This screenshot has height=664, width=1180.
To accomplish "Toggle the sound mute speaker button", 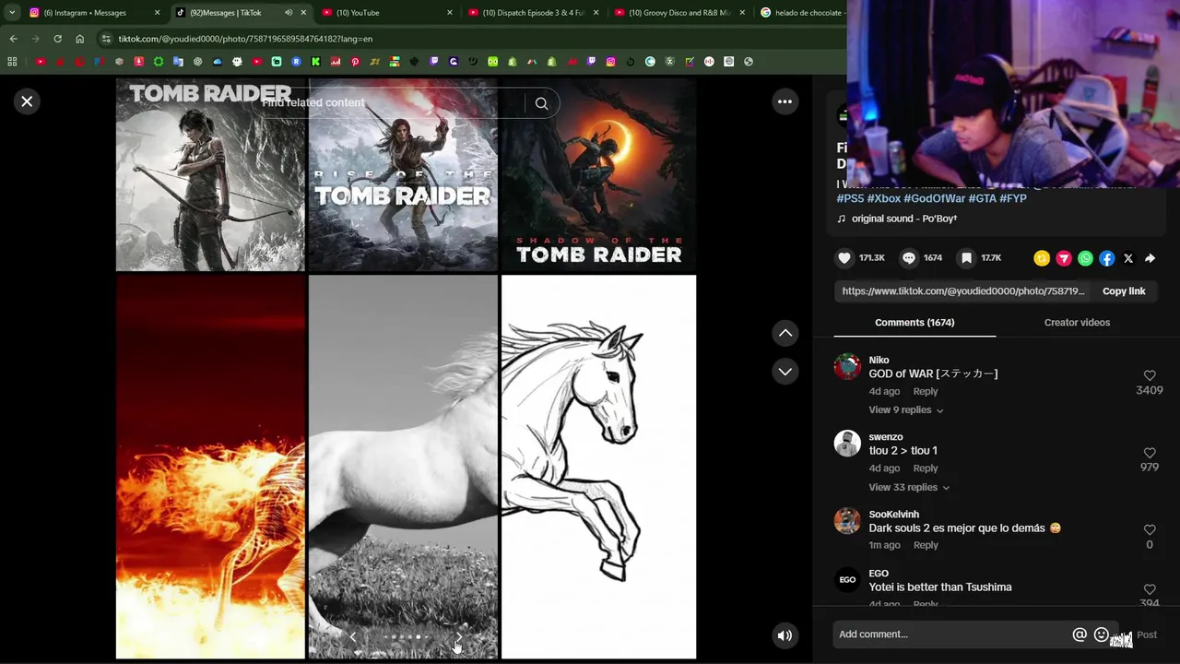I will coord(785,634).
